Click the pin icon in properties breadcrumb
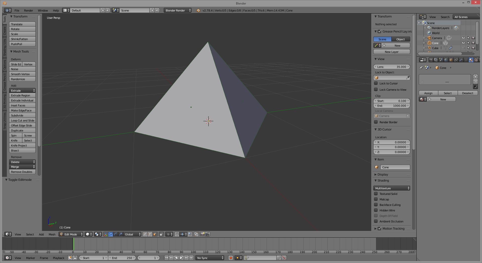The image size is (482, 263). (x=421, y=68)
